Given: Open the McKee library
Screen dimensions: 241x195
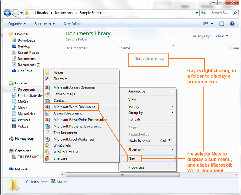Looking at the screenshot, I should tap(23, 102).
